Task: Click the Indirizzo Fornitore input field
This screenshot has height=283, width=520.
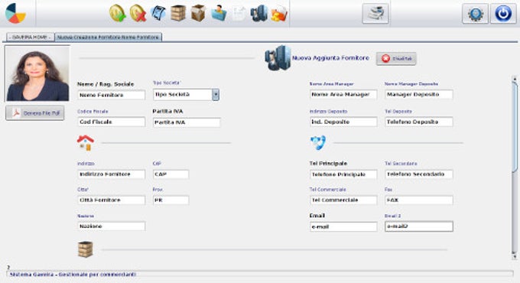Action: tap(111, 174)
